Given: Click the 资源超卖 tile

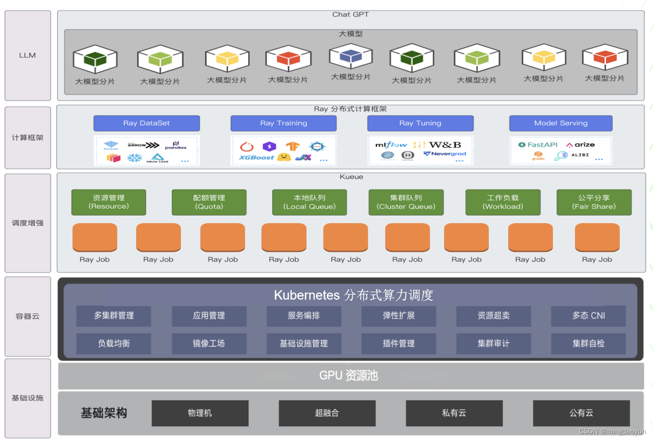Looking at the screenshot, I should pos(493,316).
